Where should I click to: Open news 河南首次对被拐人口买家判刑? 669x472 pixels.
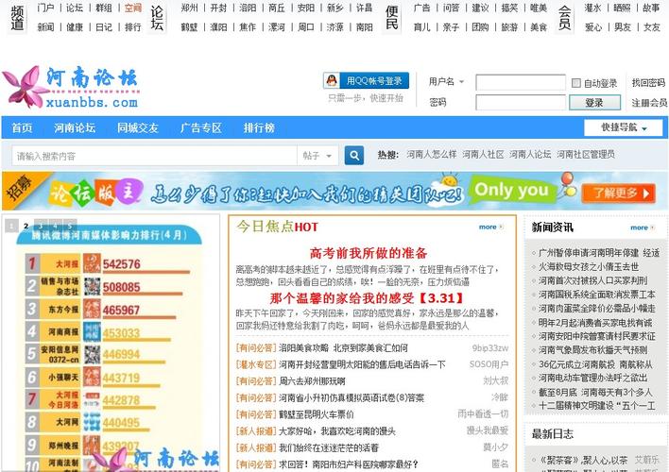pyautogui.click(x=592, y=280)
